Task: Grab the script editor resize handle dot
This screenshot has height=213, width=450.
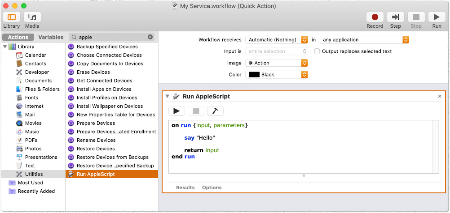Action: (304, 176)
